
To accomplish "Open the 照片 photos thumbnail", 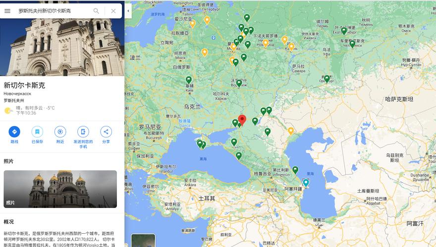I will tap(60, 189).
